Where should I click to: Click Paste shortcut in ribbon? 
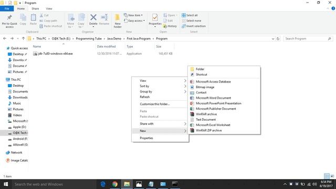51,26
